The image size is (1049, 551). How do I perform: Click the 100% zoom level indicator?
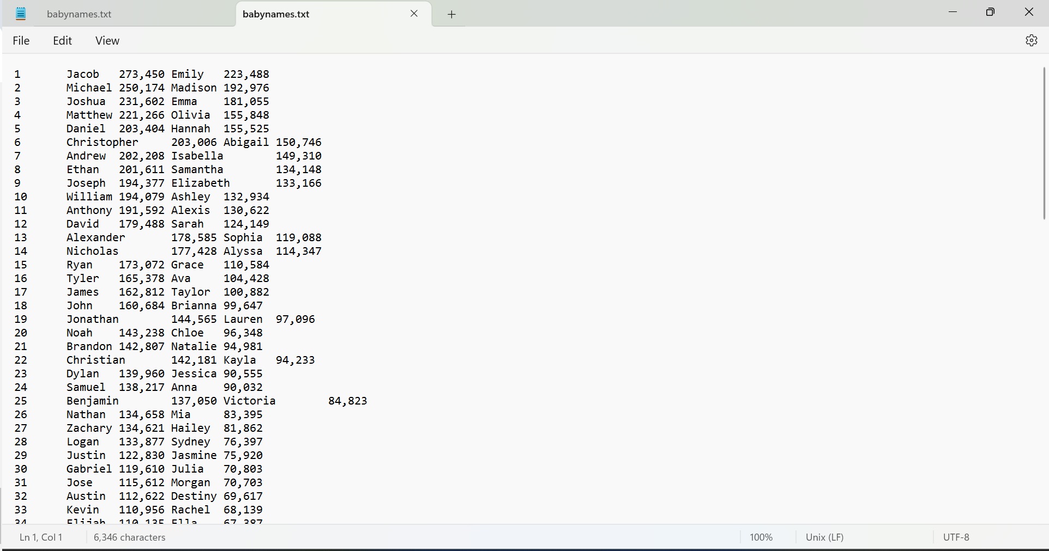coord(761,537)
